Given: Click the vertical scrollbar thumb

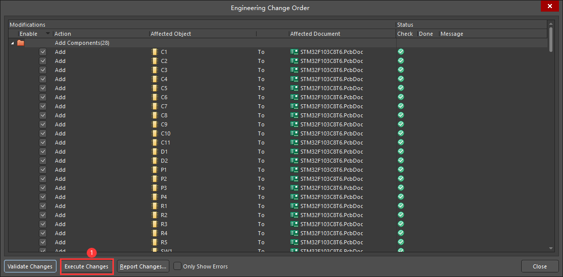Looking at the screenshot, I should pyautogui.click(x=551, y=39).
